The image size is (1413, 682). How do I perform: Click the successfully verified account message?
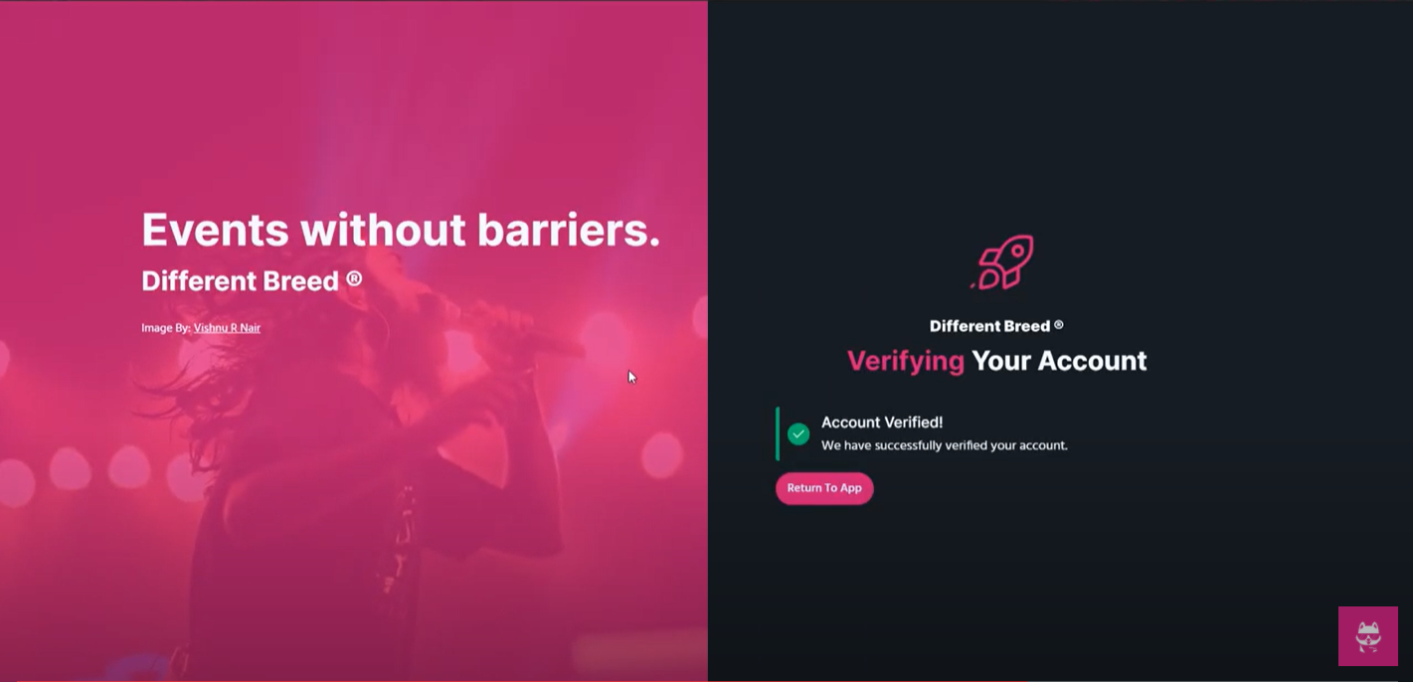(x=945, y=445)
